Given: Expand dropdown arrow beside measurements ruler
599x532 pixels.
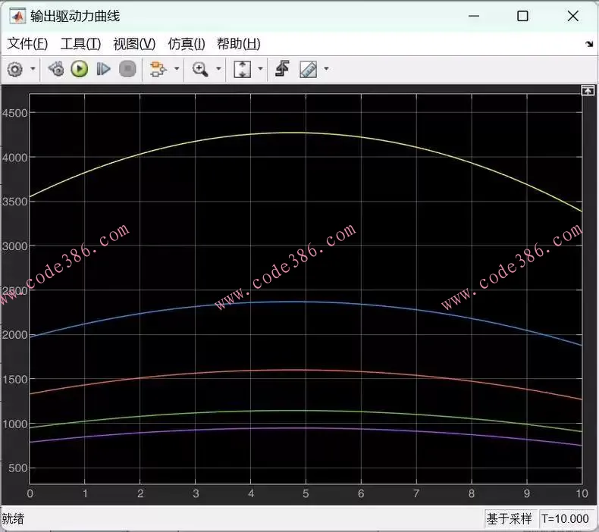Looking at the screenshot, I should click(x=326, y=69).
